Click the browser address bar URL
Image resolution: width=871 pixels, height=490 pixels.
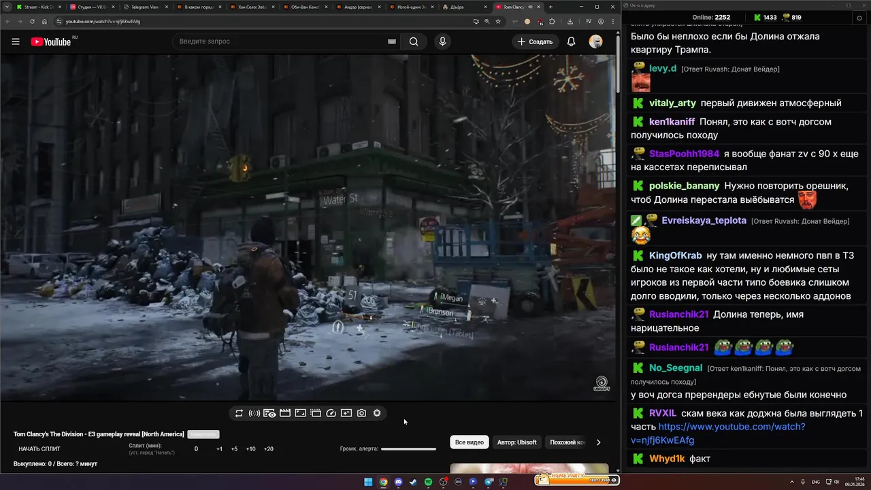[103, 21]
